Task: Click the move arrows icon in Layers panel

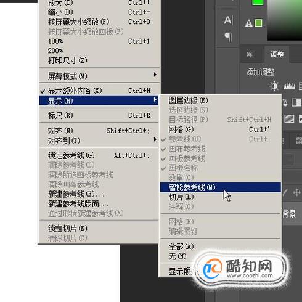Action: (296, 193)
